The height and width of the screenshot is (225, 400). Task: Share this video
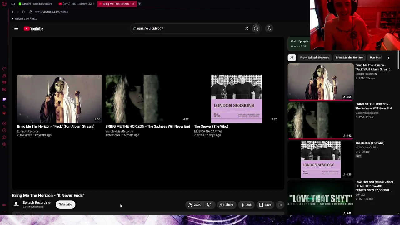tap(226, 205)
